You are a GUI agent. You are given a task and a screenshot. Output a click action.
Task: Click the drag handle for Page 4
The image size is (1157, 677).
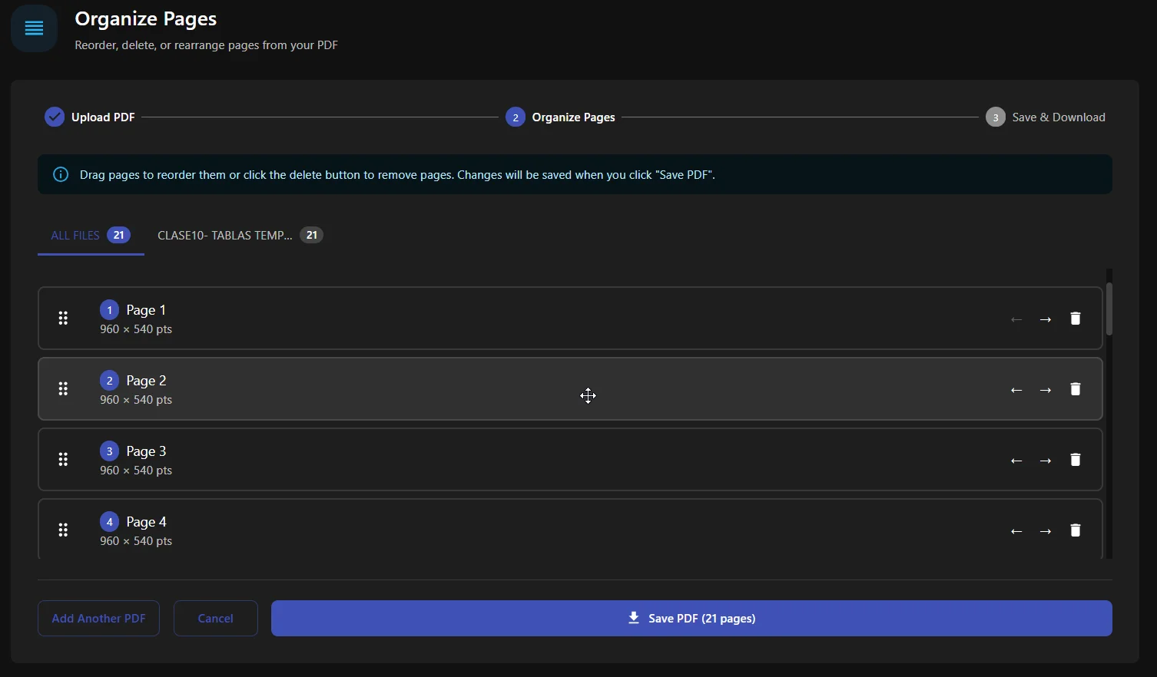(x=63, y=530)
